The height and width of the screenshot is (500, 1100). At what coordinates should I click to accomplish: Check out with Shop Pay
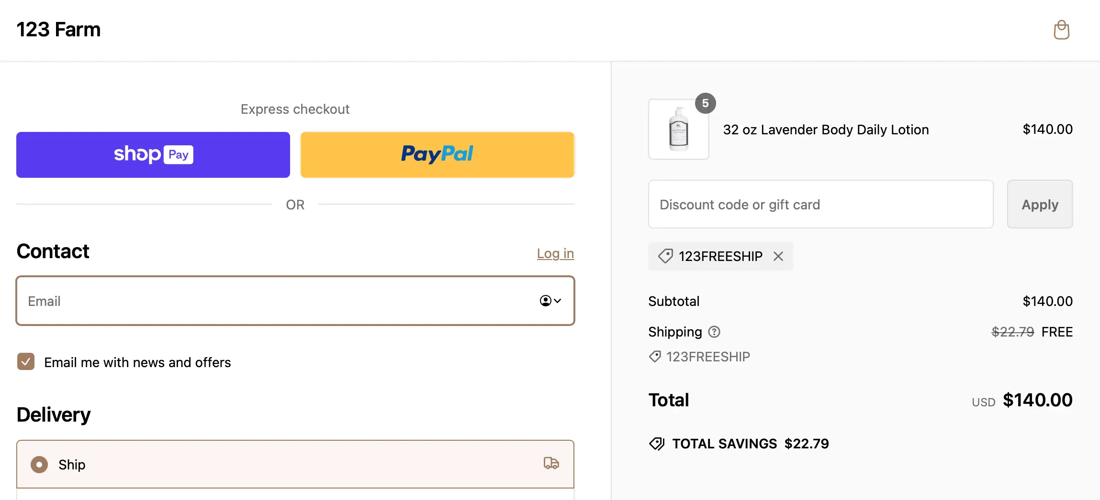(x=153, y=154)
